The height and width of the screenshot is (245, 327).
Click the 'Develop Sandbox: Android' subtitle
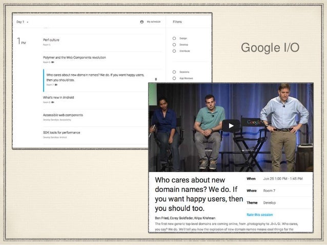pos(55,138)
